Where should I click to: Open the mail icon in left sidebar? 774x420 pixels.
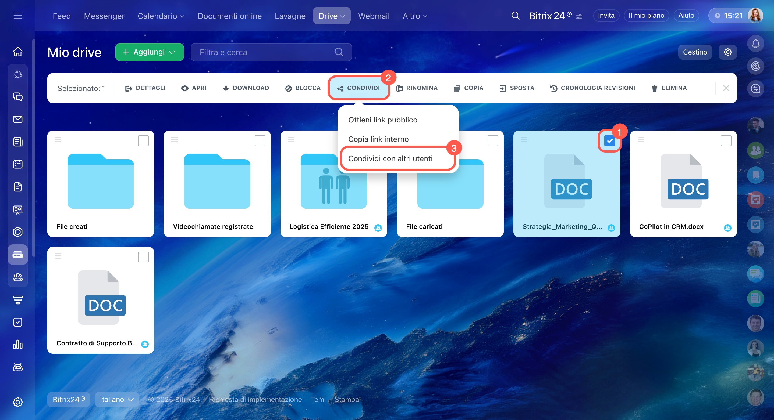pos(18,119)
